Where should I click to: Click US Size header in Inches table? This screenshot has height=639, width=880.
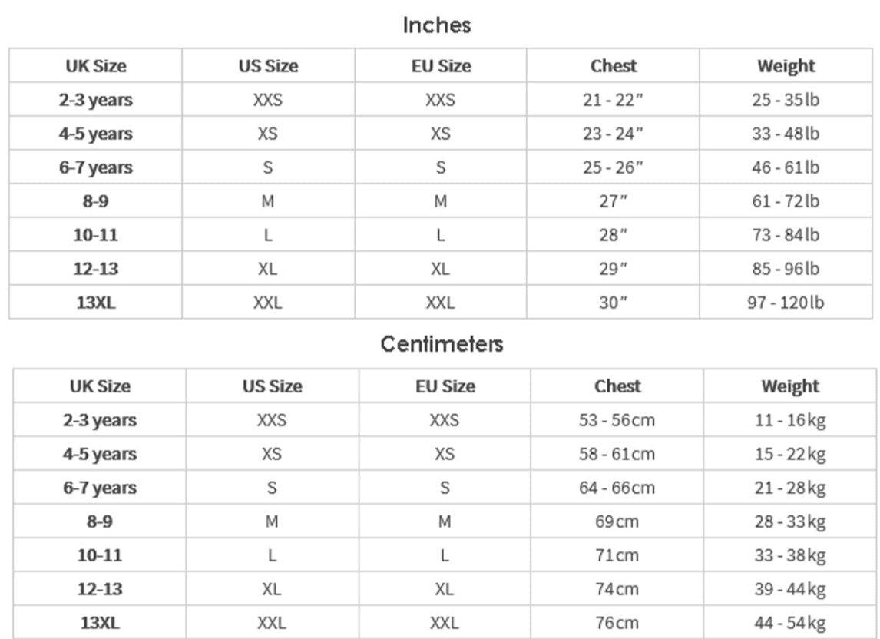click(268, 66)
